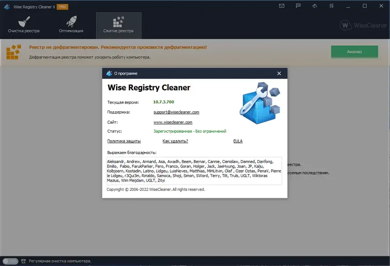
Task: Click the green Анализ button
Action: tap(354, 52)
